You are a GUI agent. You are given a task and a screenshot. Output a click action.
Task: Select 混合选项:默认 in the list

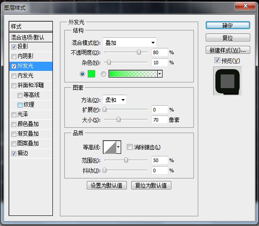point(31,37)
